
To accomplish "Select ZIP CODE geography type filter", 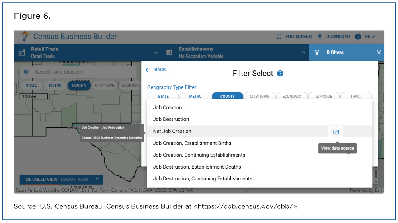I will coord(324,96).
